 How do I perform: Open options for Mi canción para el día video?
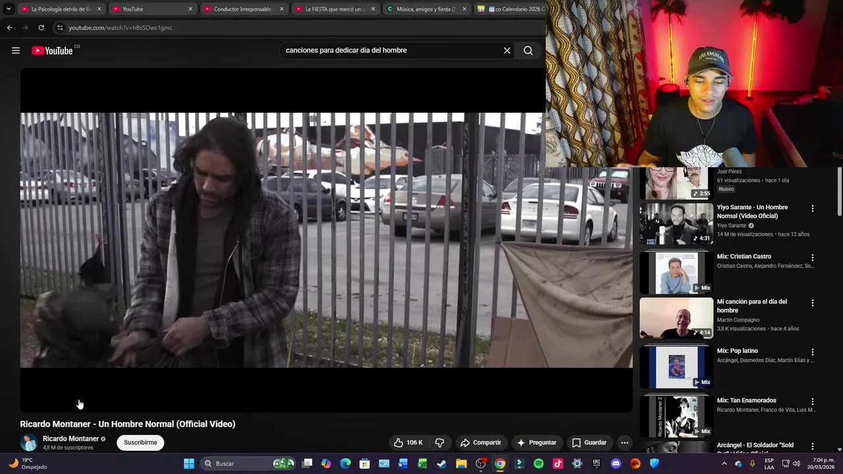pos(812,303)
